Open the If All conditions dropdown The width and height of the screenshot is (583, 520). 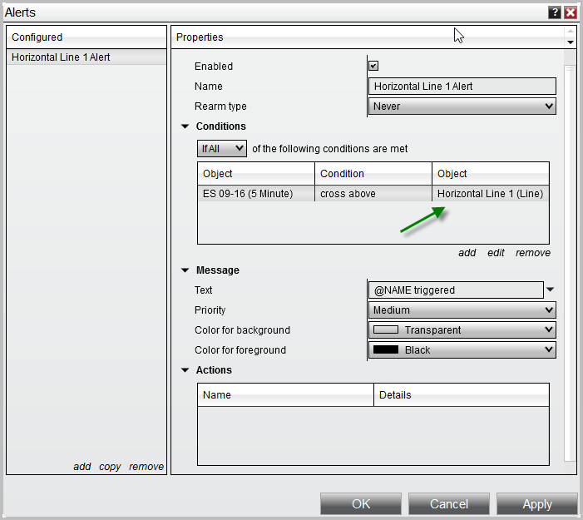click(222, 149)
